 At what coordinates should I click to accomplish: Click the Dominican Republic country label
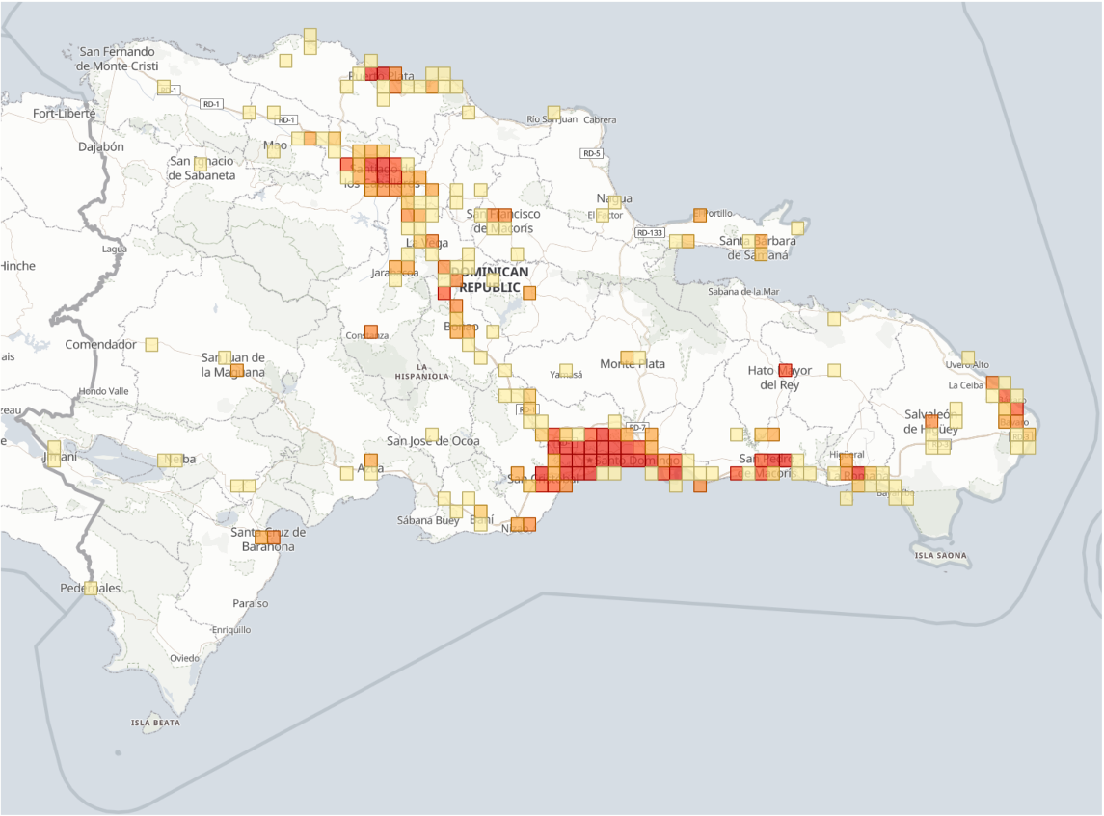(496, 279)
